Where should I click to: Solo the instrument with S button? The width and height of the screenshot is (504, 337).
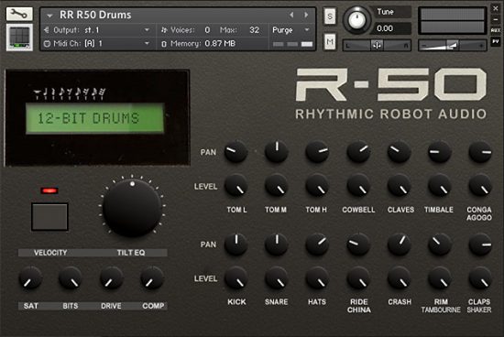point(330,16)
